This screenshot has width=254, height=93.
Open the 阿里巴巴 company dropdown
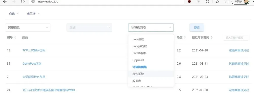[x=28, y=28]
